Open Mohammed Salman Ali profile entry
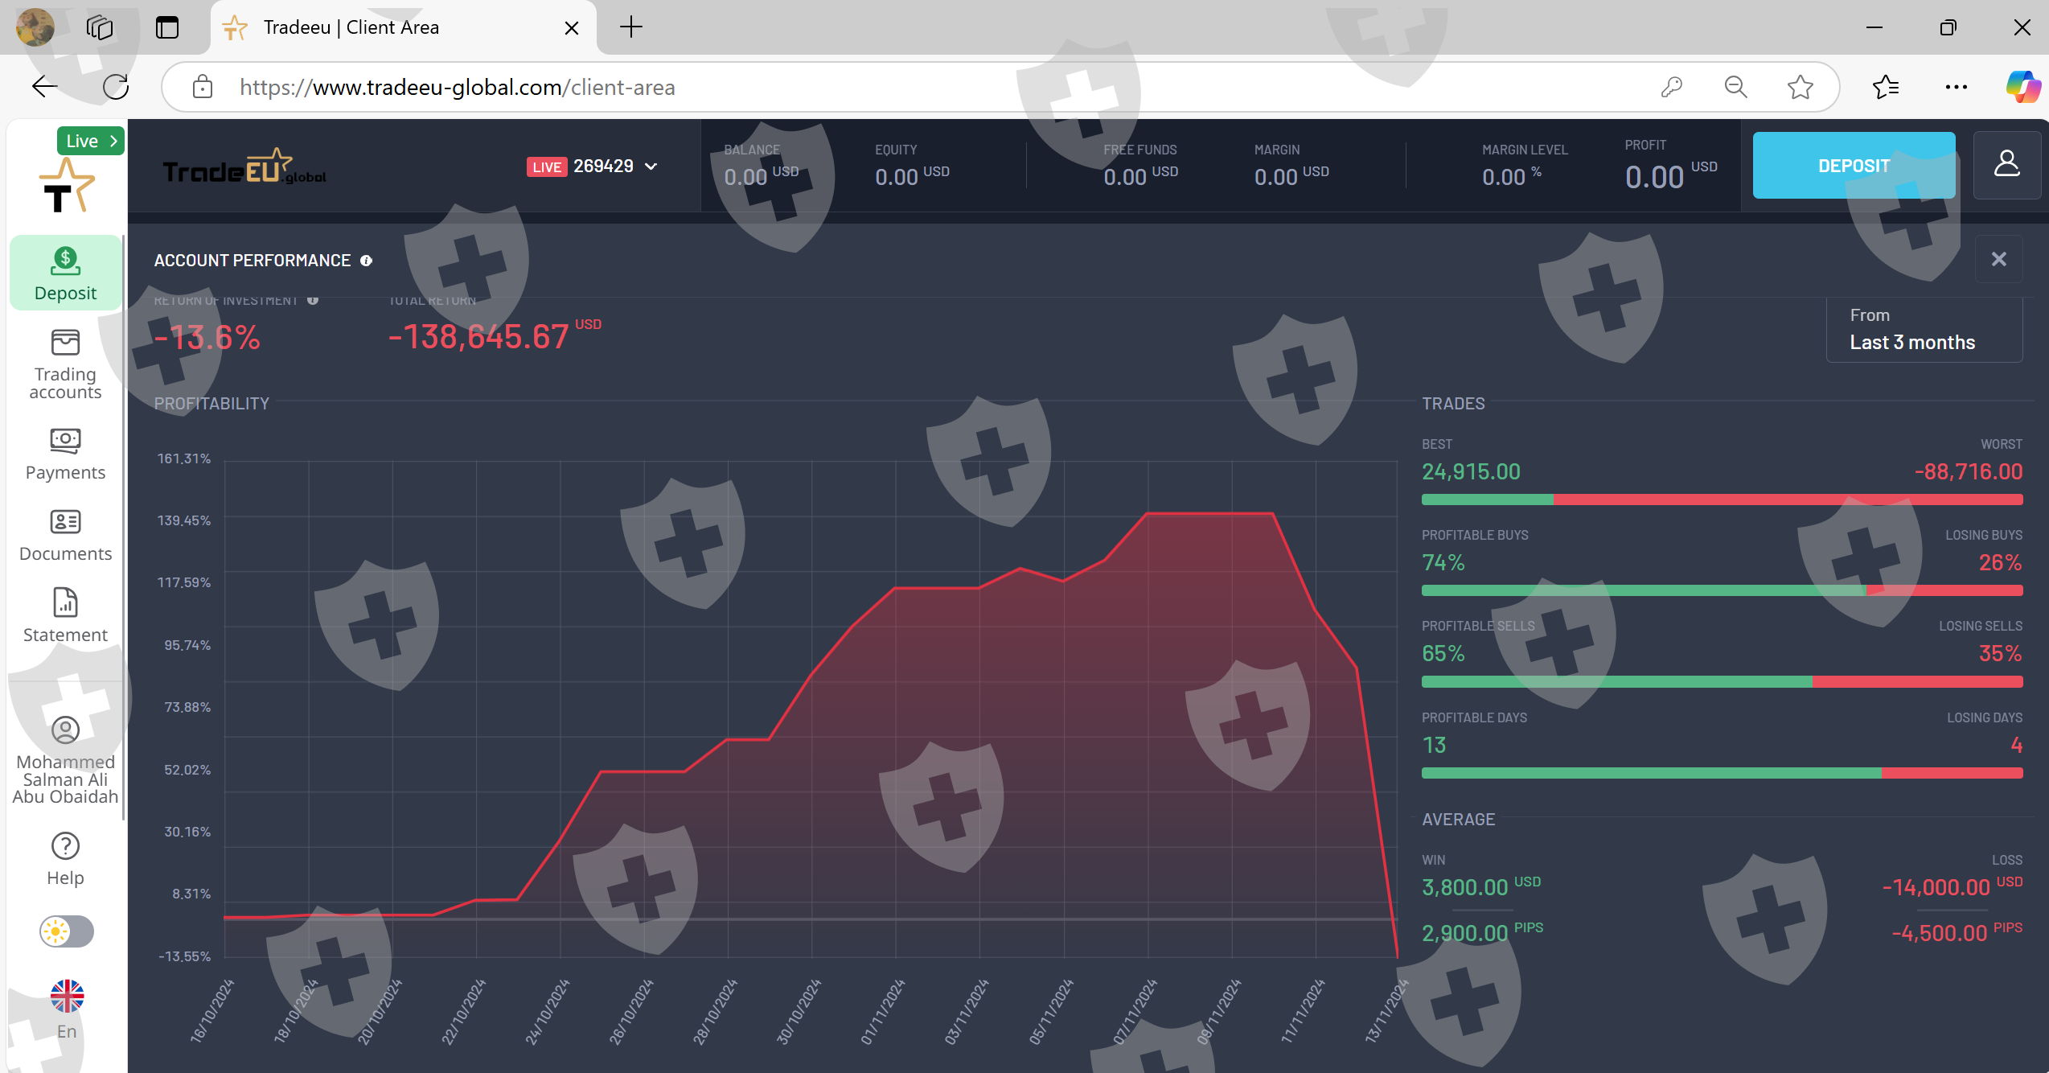 point(65,760)
